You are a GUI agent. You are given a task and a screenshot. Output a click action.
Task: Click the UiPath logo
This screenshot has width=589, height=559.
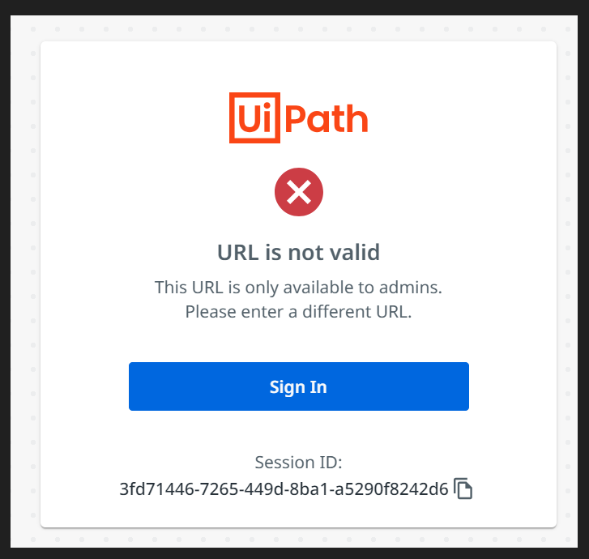(298, 118)
